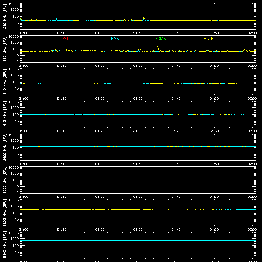This screenshot has width=262, height=262.
Task: Click the cyan LEAR station label
Action: pyautogui.click(x=114, y=38)
